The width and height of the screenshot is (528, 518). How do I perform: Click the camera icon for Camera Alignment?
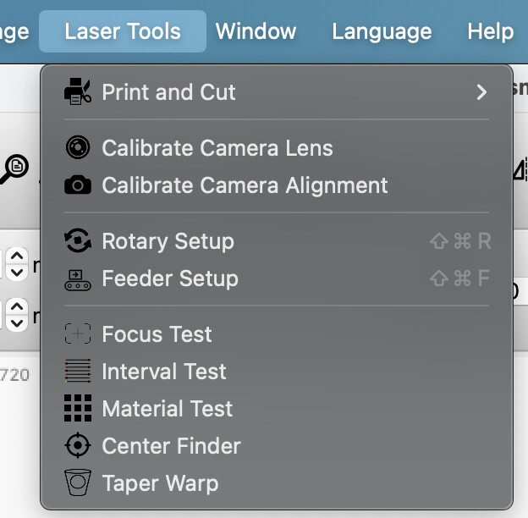[78, 185]
